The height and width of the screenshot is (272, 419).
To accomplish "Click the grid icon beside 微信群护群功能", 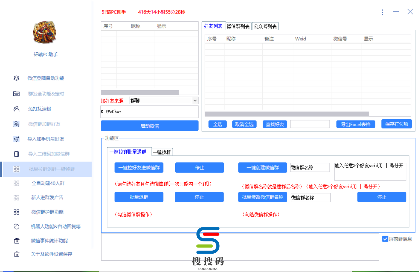I will coord(16,212).
